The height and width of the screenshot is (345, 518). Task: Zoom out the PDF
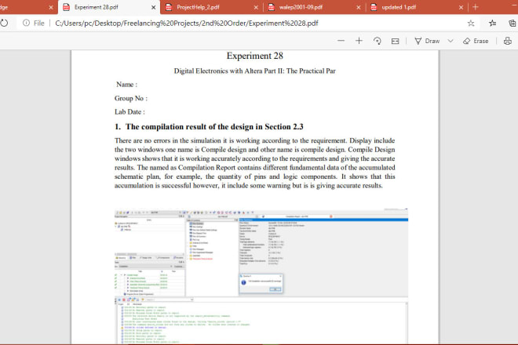(x=341, y=41)
